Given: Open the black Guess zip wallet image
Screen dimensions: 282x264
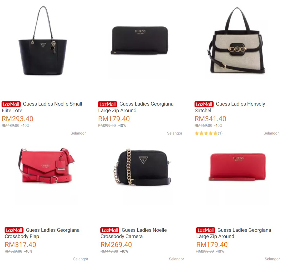Looking at the screenshot, I should (139, 40).
